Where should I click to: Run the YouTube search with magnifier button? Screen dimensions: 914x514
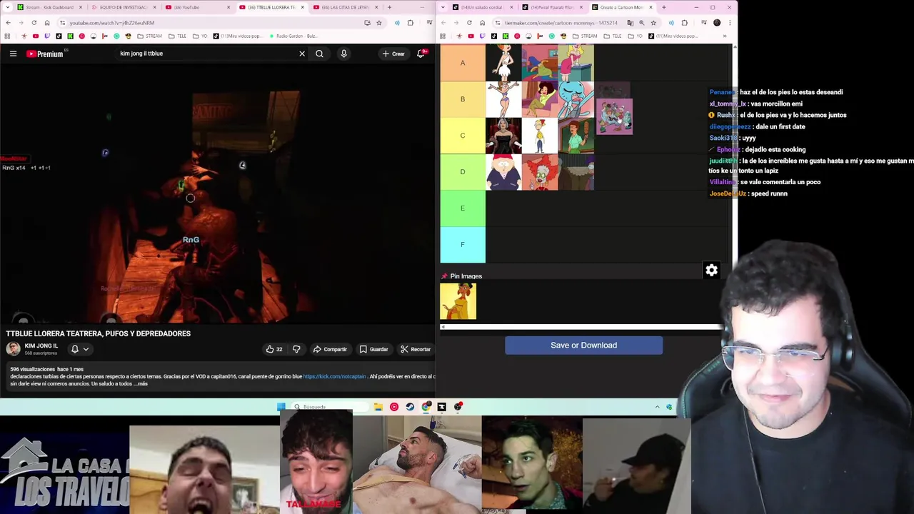point(319,54)
